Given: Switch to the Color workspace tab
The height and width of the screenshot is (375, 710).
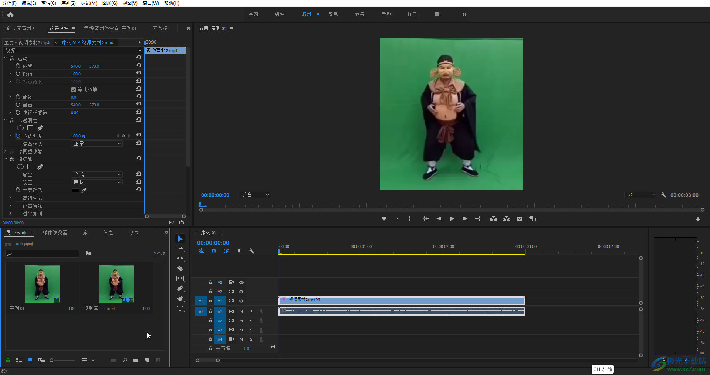Looking at the screenshot, I should pyautogui.click(x=333, y=14).
